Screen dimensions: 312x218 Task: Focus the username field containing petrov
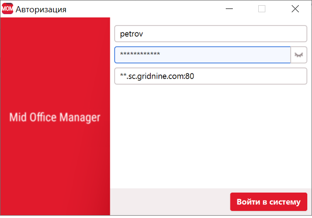pyautogui.click(x=210, y=34)
